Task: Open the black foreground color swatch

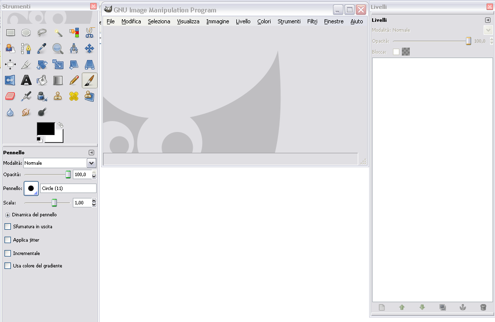Action: [x=46, y=129]
